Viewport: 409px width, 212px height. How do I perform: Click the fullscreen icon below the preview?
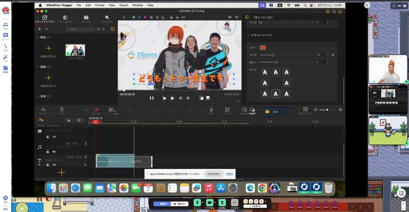[238, 101]
